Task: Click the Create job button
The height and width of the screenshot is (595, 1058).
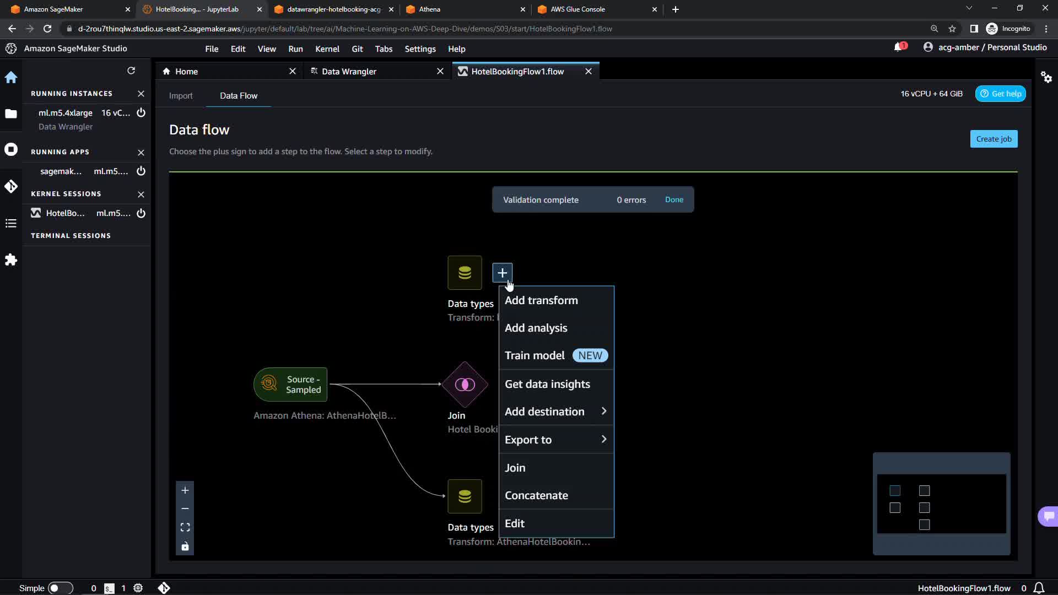Action: 994,139
